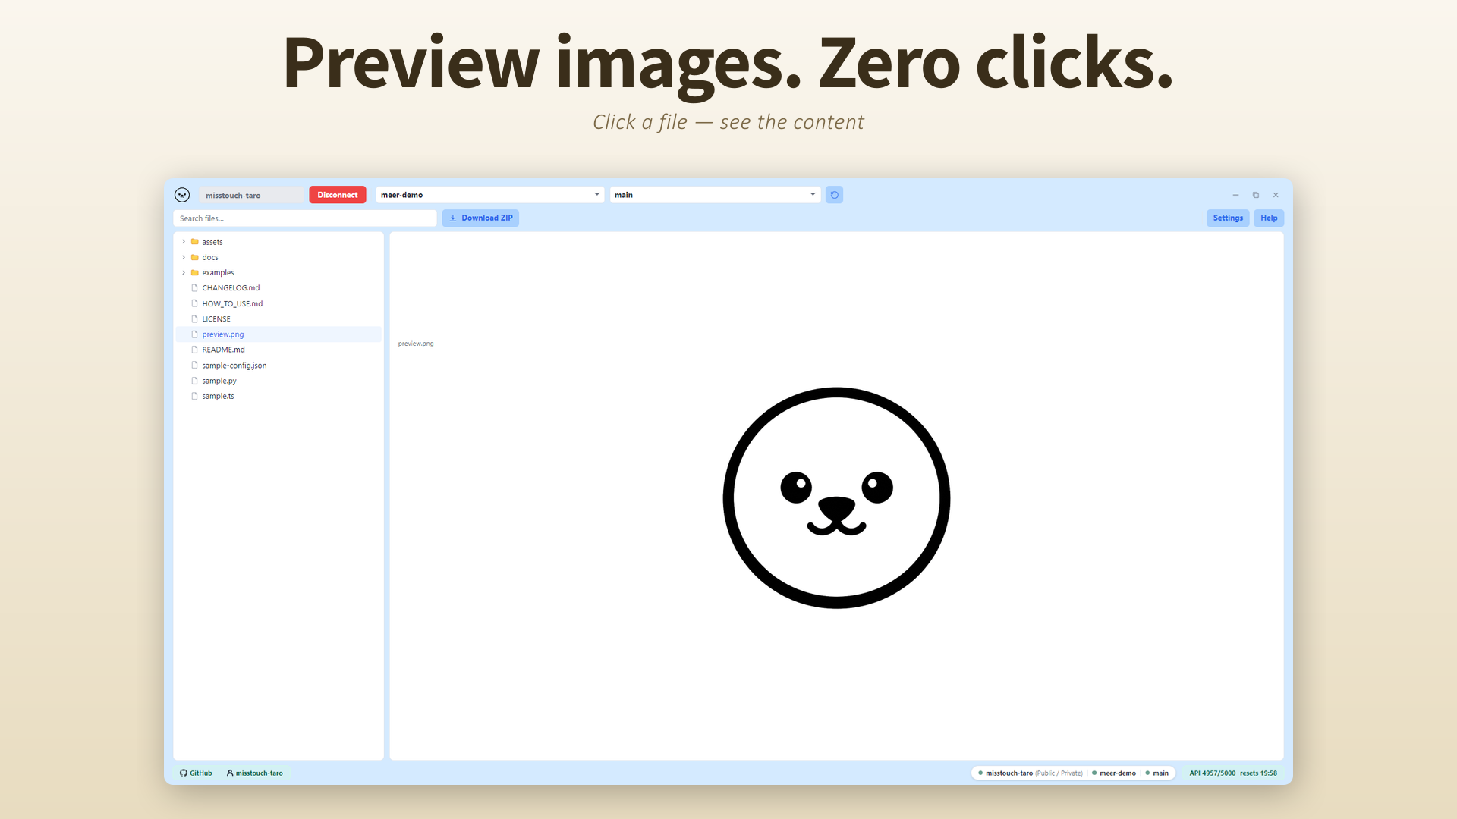Click the Disconnect button
Image resolution: width=1457 pixels, height=819 pixels.
338,195
